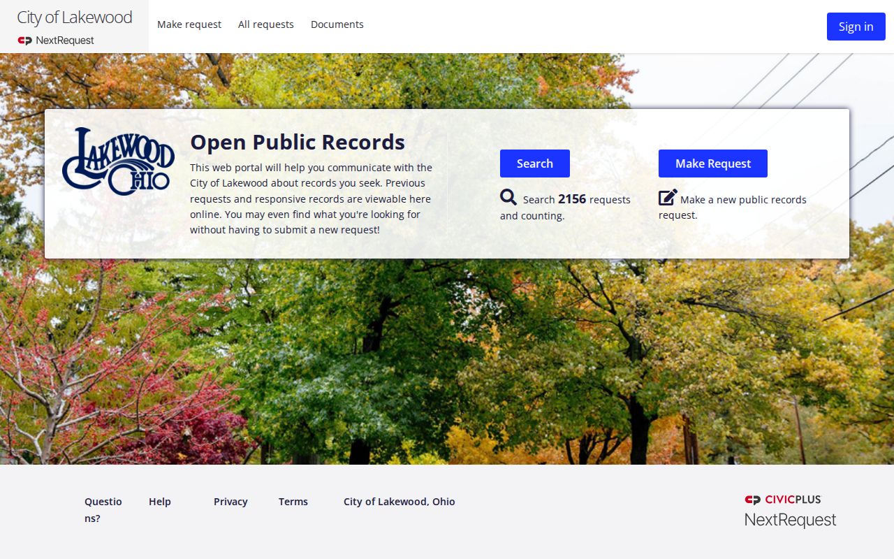
Task: Open the Terms footer link
Action: 293,502
